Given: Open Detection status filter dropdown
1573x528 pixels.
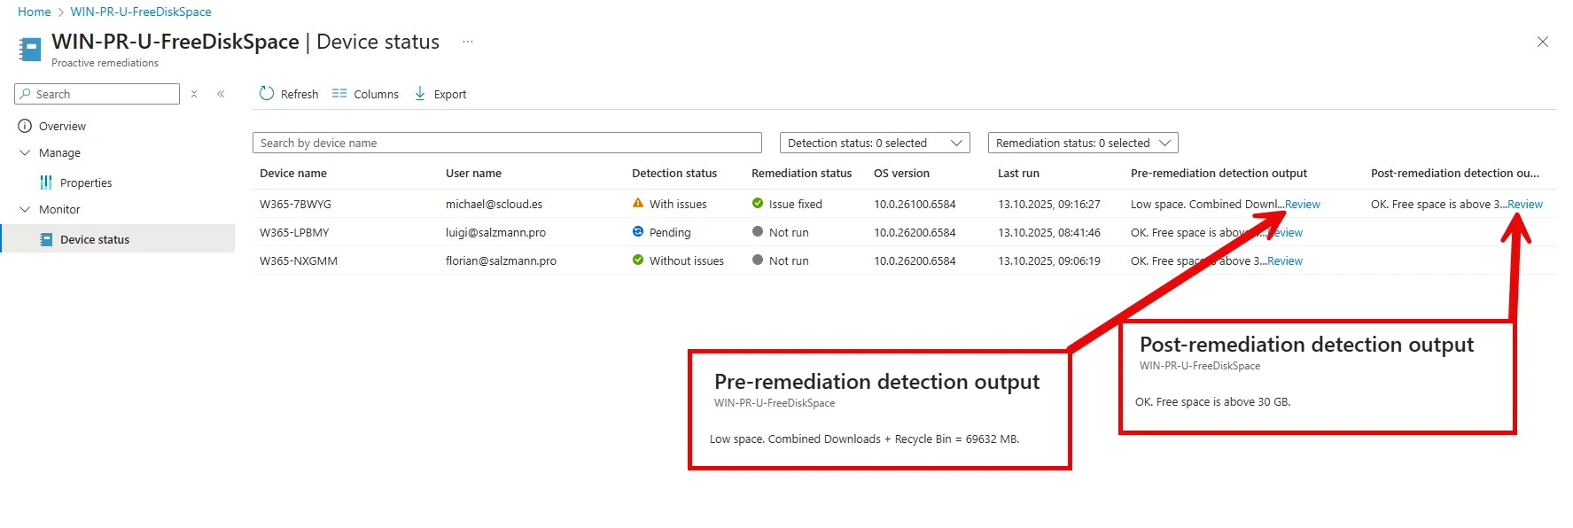Looking at the screenshot, I should [875, 143].
